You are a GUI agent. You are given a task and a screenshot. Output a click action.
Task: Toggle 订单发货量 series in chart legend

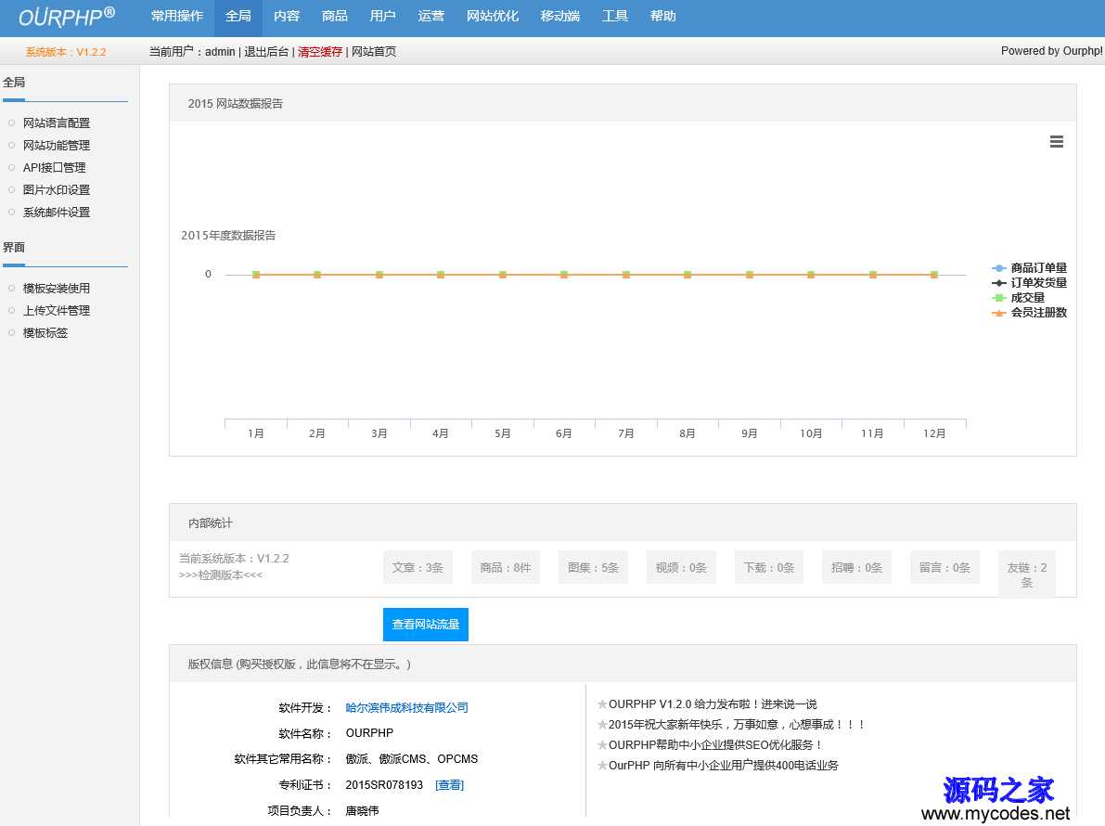pos(1038,283)
